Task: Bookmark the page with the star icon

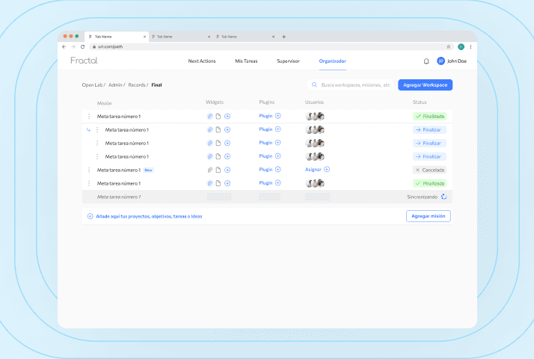Action: point(448,46)
